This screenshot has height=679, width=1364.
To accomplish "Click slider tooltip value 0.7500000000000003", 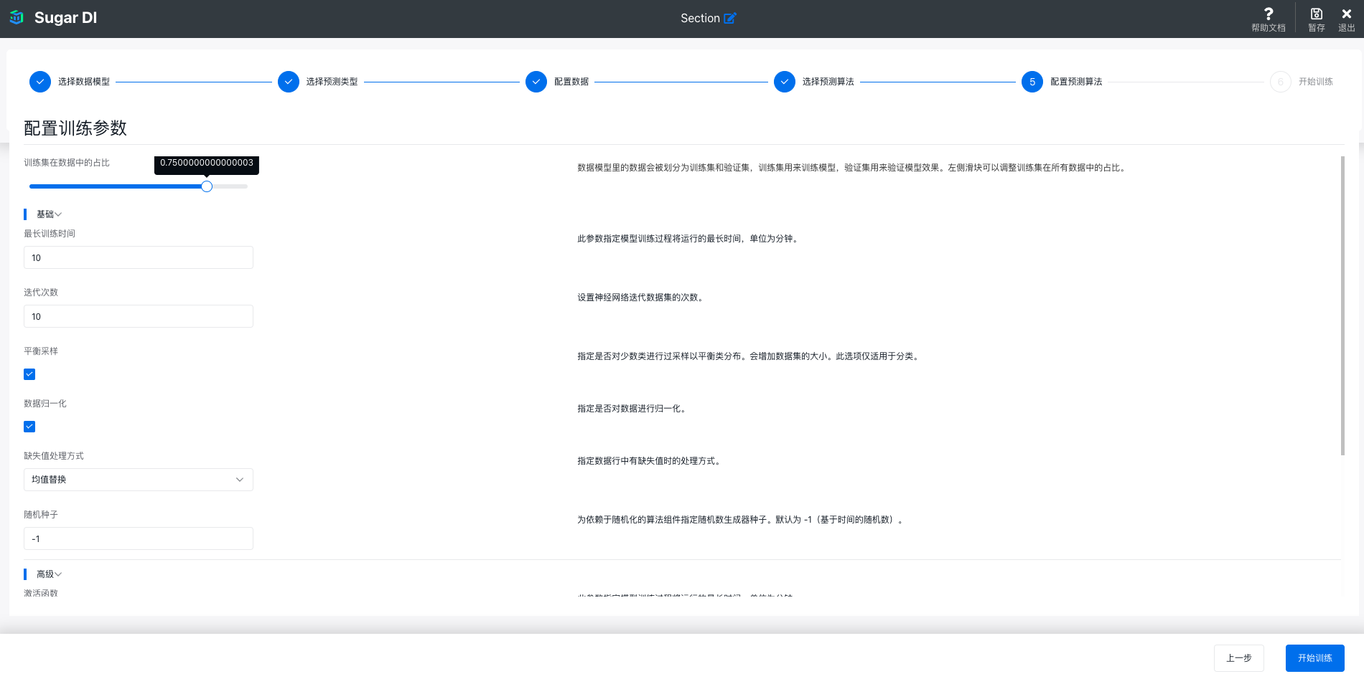I will click(x=207, y=163).
